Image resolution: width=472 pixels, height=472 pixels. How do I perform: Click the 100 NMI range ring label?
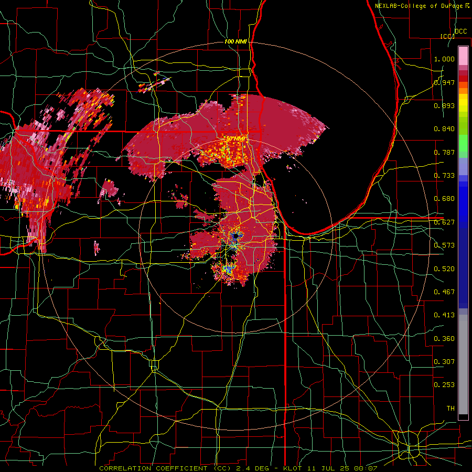(x=235, y=41)
